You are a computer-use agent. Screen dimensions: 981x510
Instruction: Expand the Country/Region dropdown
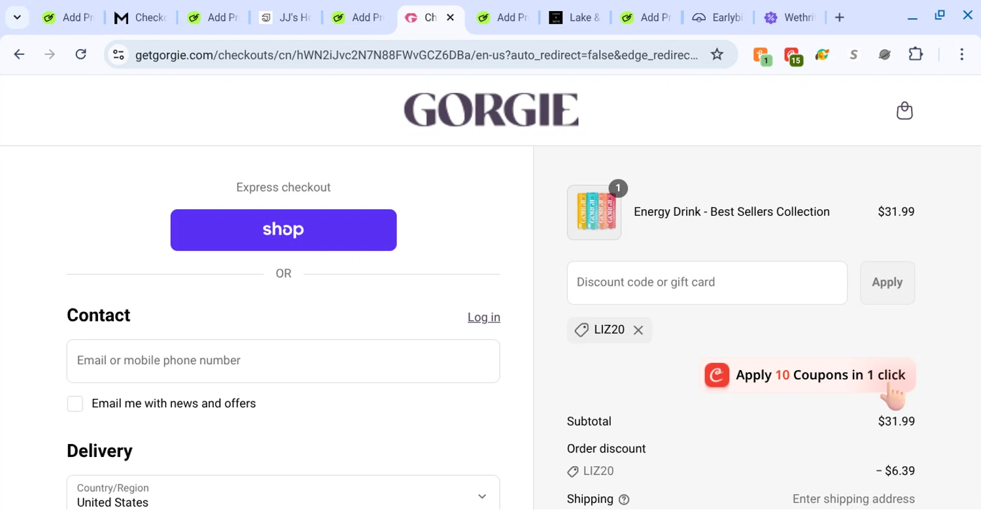(283, 494)
